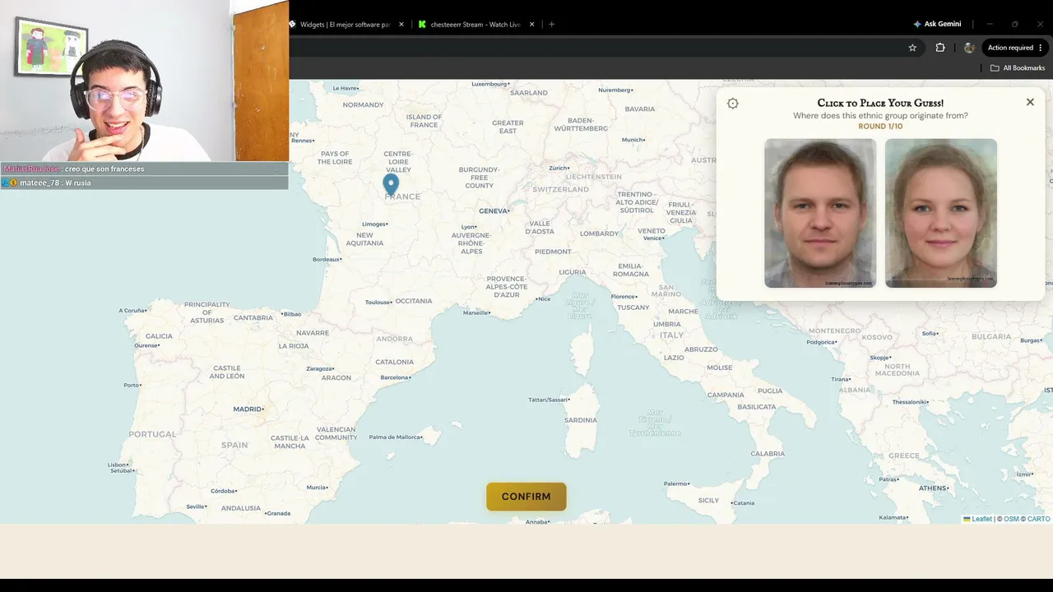Viewport: 1053px width, 592px height.
Task: Open a new browser tab
Action: point(551,25)
